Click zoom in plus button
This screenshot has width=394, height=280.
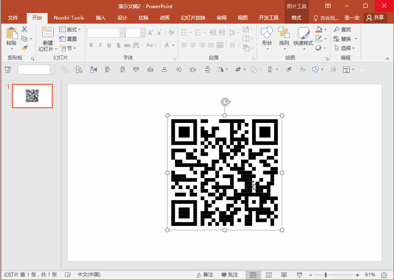coord(357,275)
